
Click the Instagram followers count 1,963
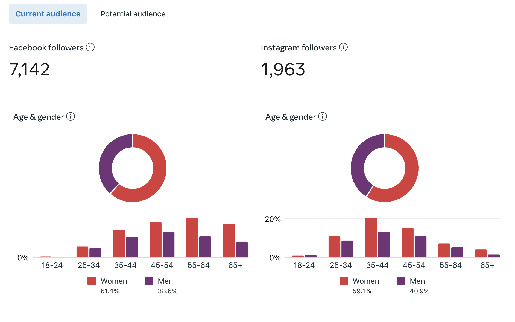pos(283,69)
